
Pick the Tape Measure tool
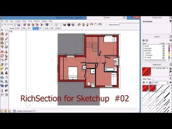point(2,65)
